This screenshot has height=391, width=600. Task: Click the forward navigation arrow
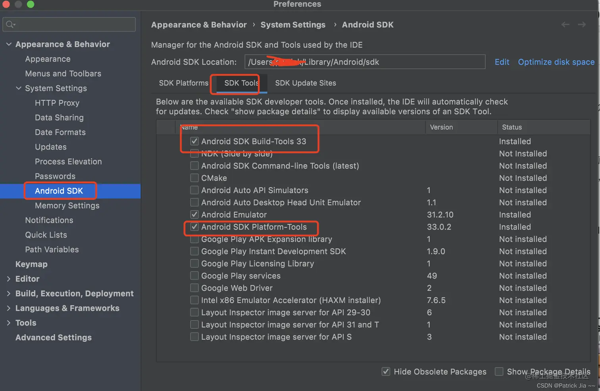point(582,25)
